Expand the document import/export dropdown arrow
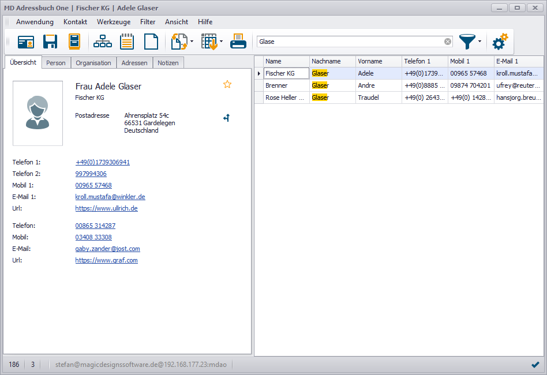Image resolution: width=547 pixels, height=375 pixels. 192,42
